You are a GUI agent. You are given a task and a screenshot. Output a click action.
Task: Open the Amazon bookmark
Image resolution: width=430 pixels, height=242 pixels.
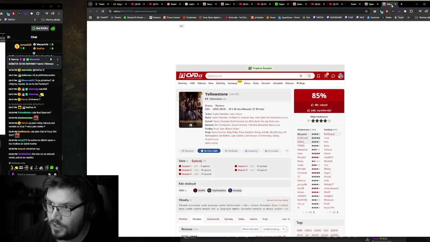tap(155, 17)
